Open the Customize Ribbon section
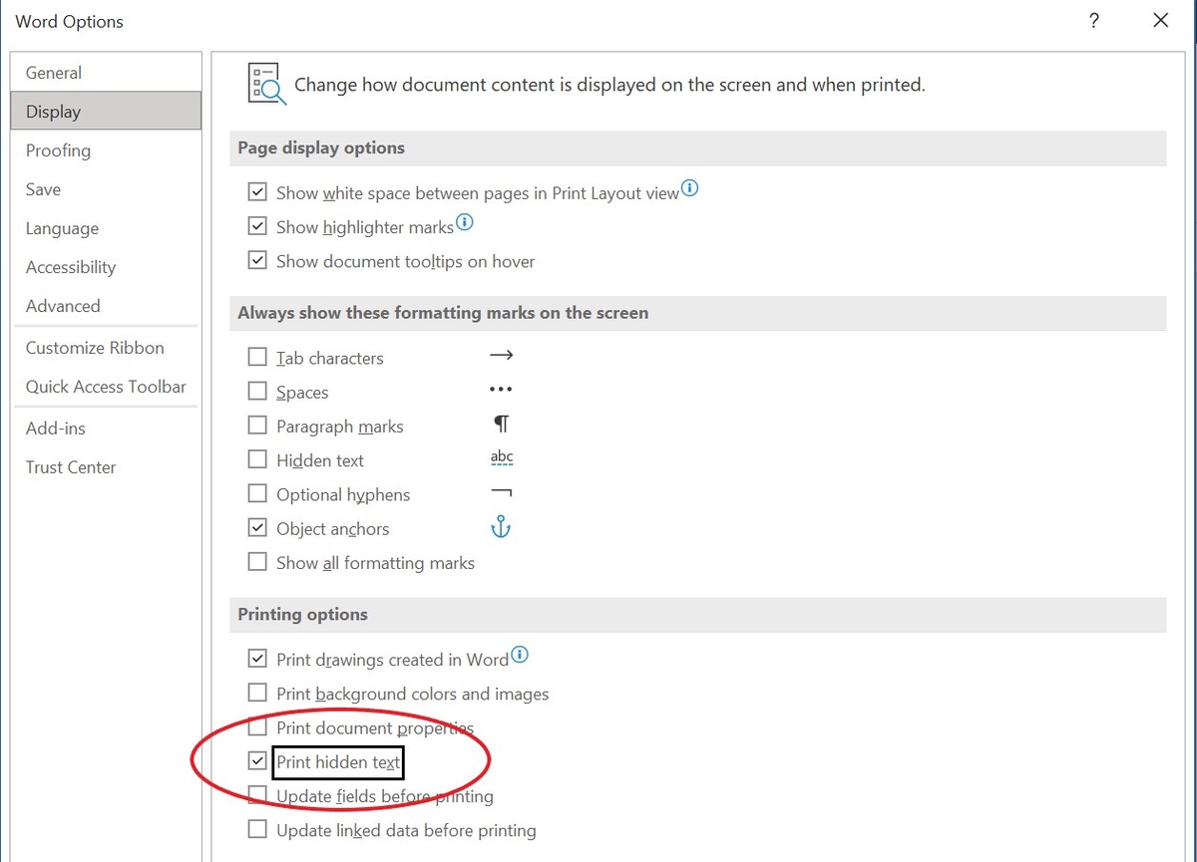 (94, 348)
